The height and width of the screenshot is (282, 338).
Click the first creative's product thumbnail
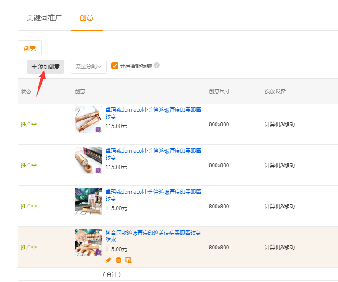click(x=88, y=120)
